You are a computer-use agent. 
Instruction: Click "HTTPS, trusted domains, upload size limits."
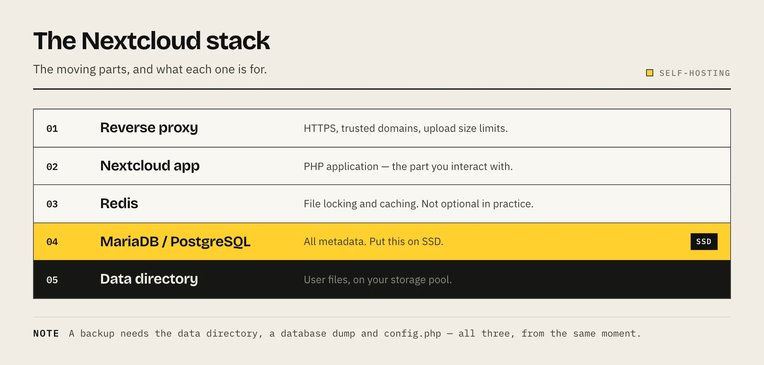coord(406,128)
